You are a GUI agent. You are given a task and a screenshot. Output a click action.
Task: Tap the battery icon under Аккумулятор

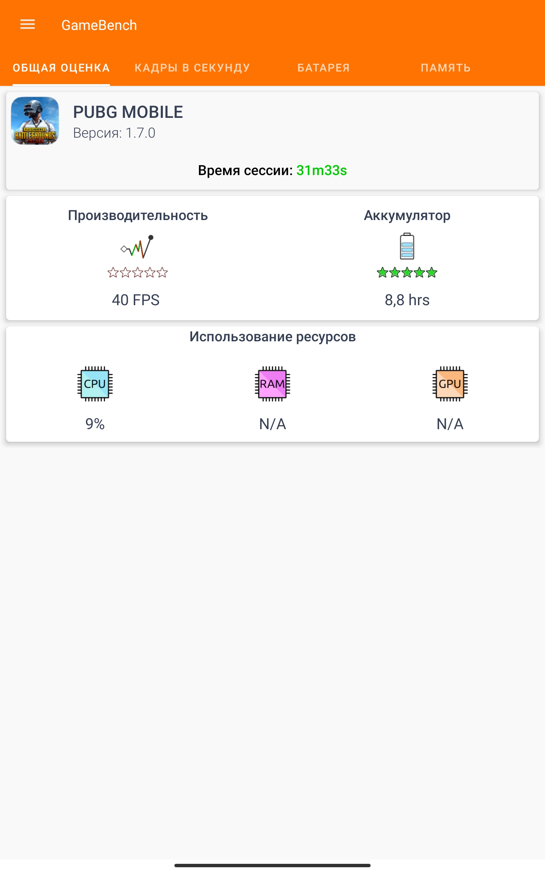tap(407, 247)
